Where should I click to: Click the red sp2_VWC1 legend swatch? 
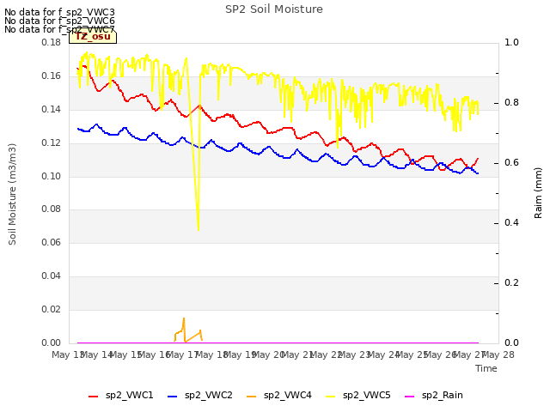coord(94,397)
